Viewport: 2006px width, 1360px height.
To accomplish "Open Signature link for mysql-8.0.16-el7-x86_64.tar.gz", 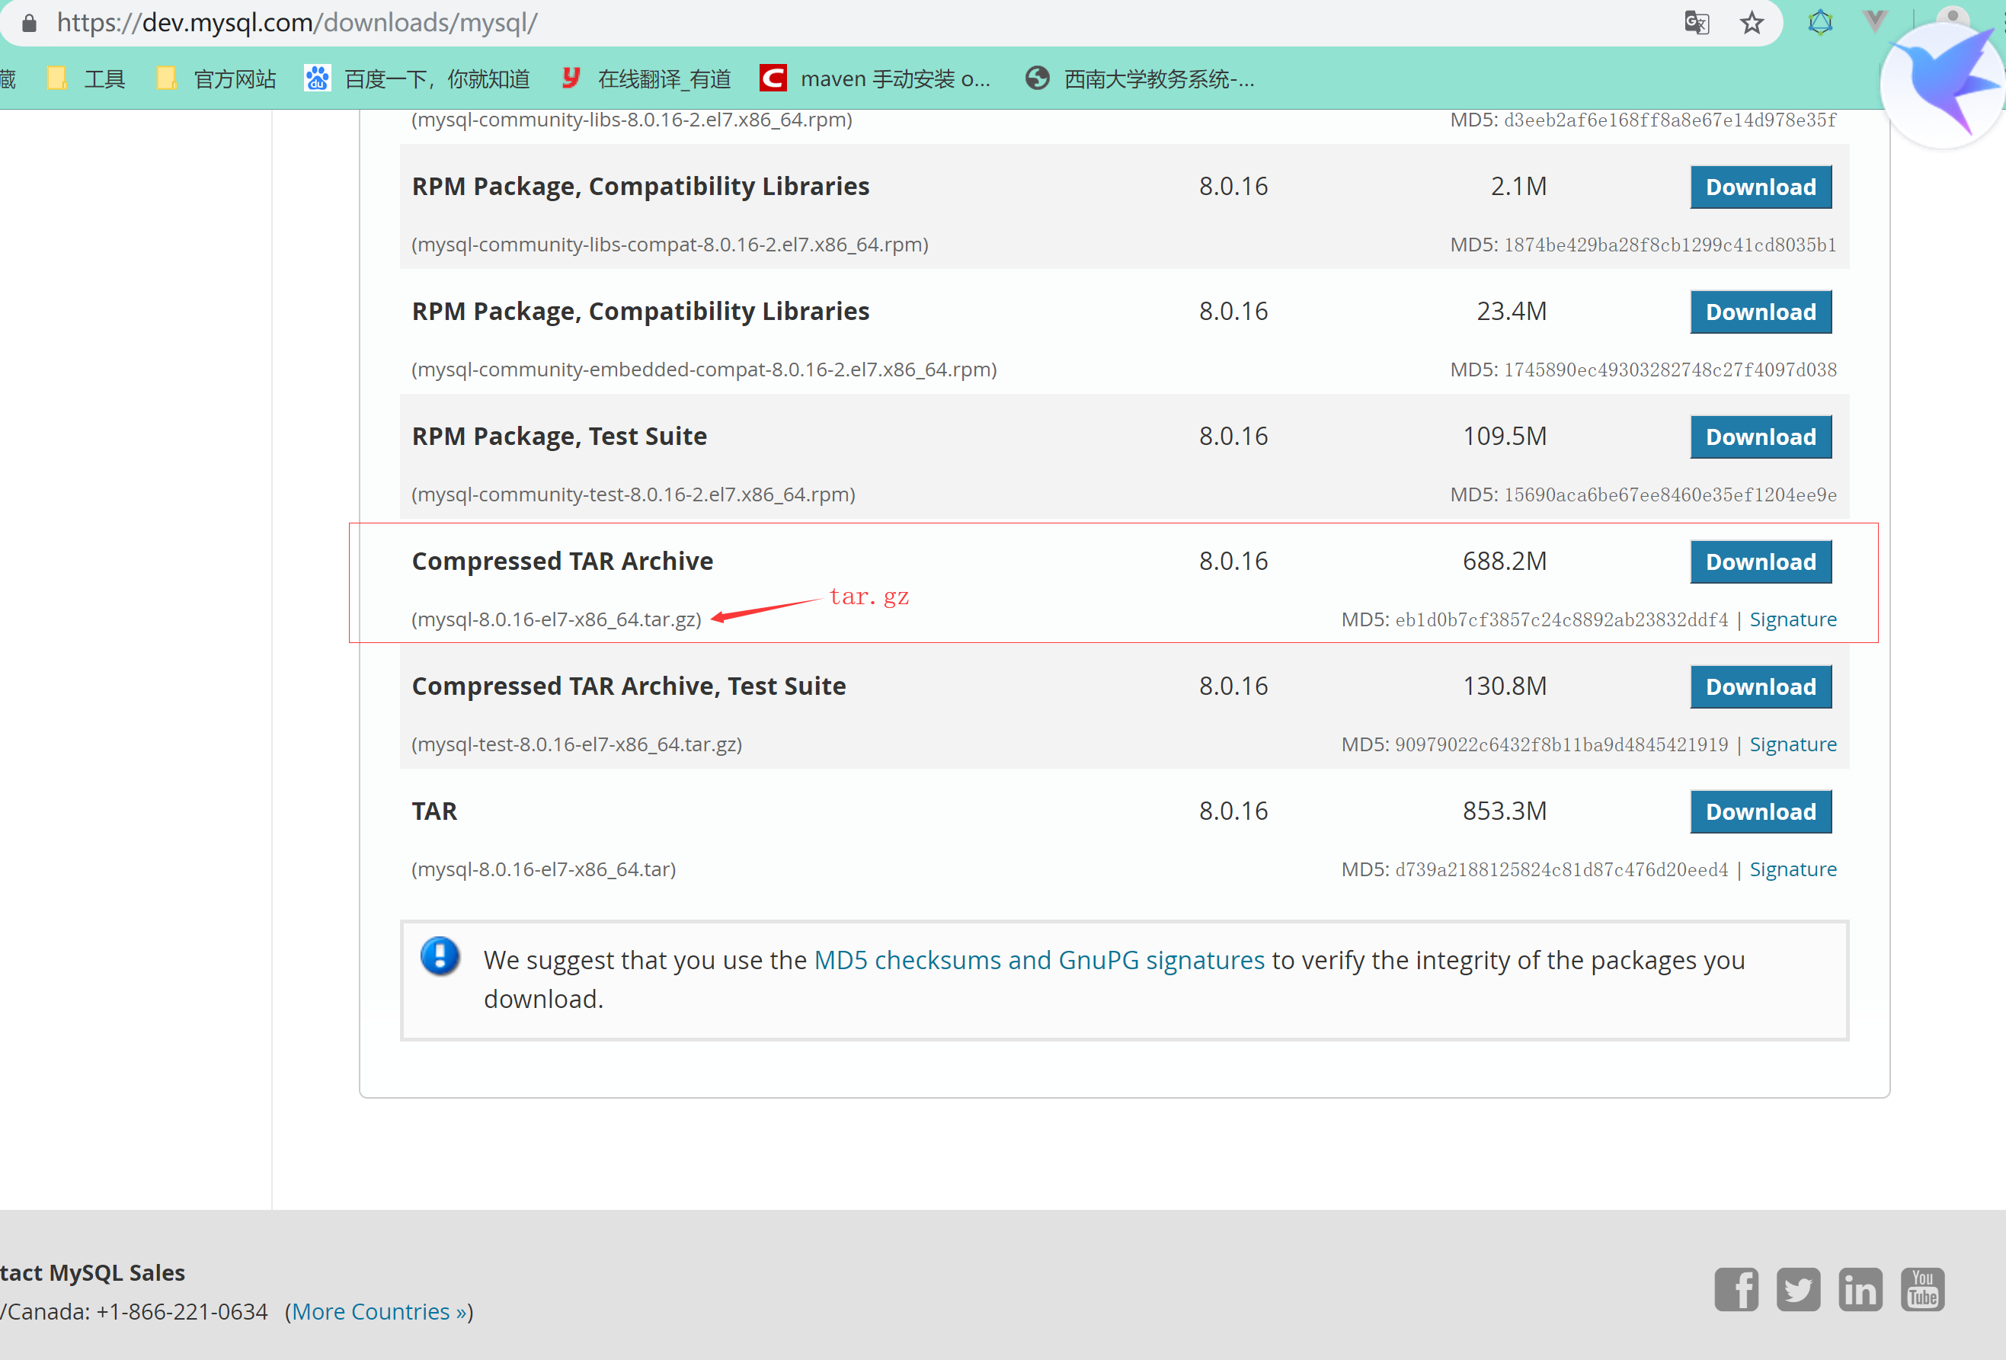I will [1792, 619].
